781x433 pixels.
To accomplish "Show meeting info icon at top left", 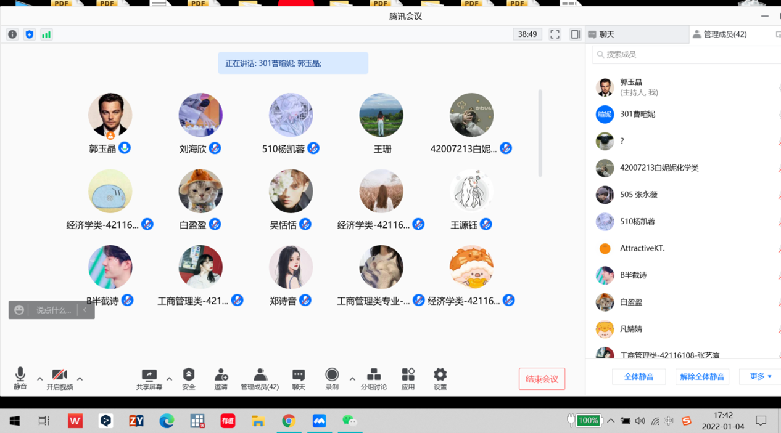I will pos(12,34).
